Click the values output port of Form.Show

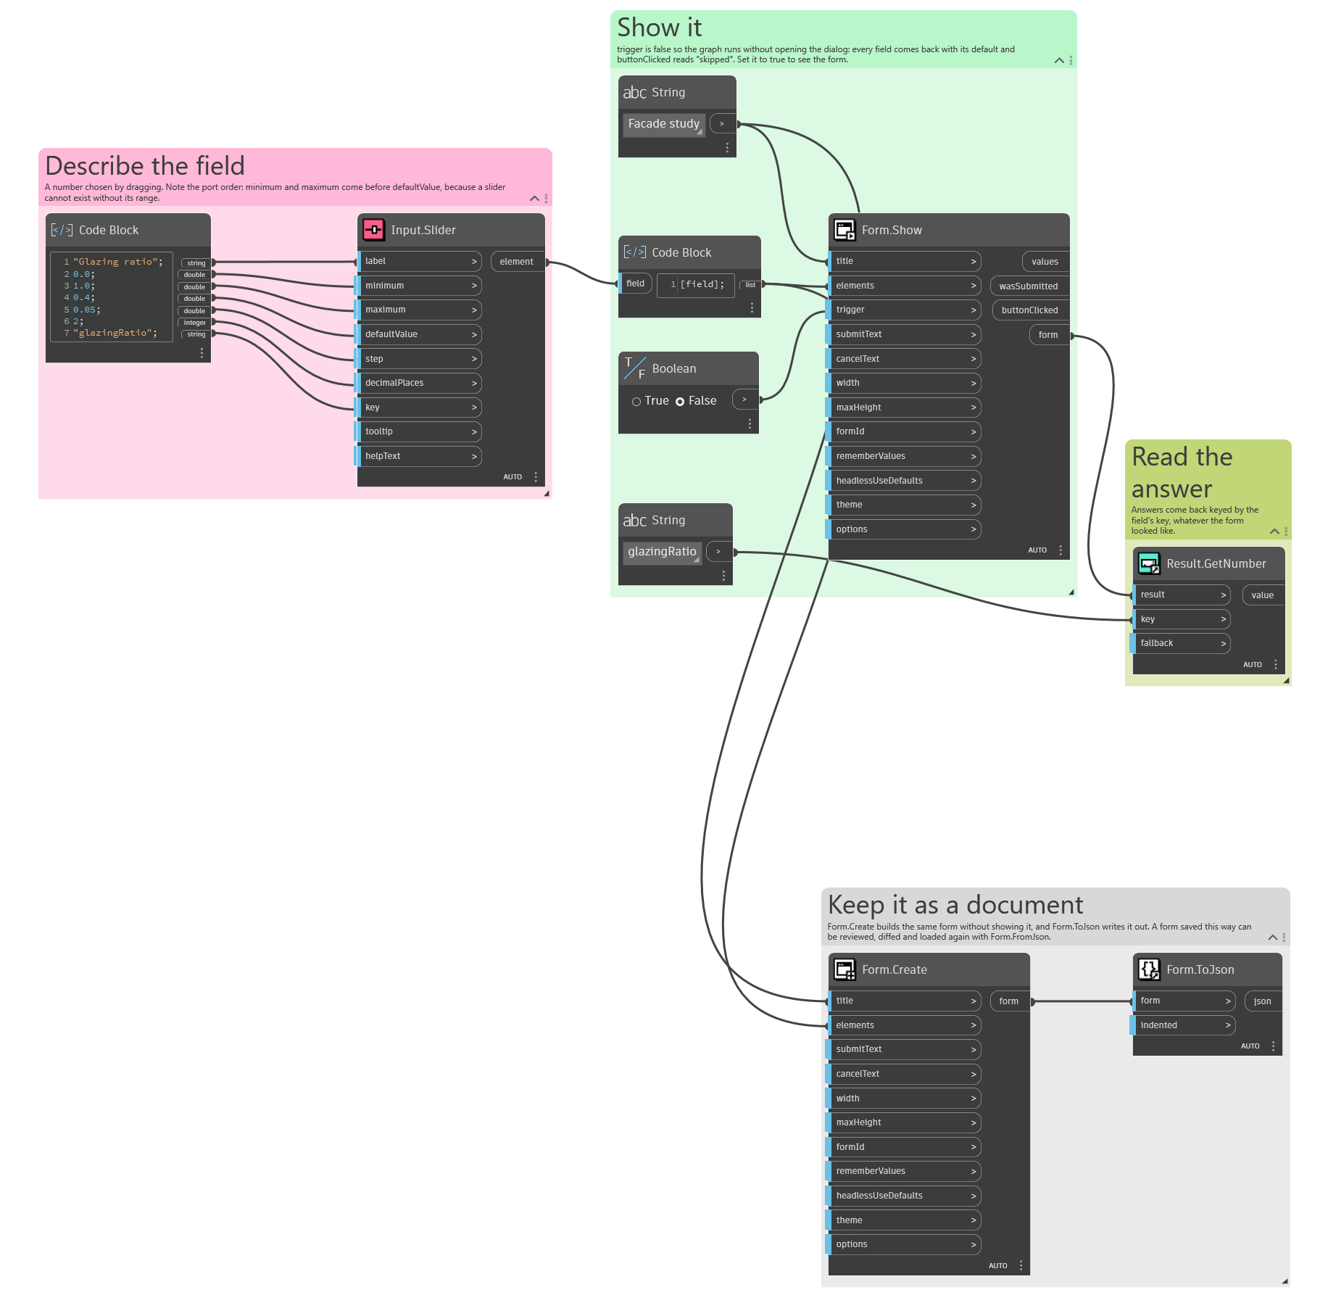pos(1045,262)
